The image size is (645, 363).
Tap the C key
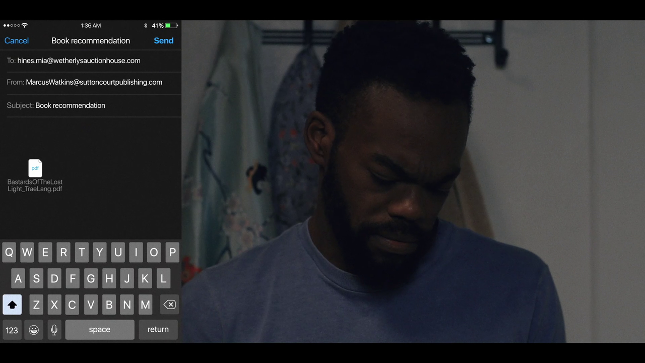click(72, 305)
